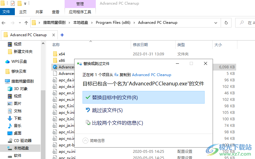This screenshot has width=255, height=159.
Task: Select apc_de.ini file
Action: pos(66,87)
